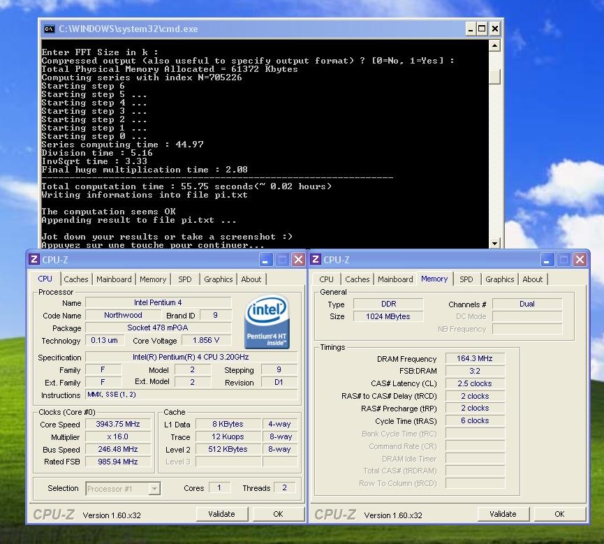Minimize the right CPU-Z window
The height and width of the screenshot is (544, 604).
tap(547, 260)
